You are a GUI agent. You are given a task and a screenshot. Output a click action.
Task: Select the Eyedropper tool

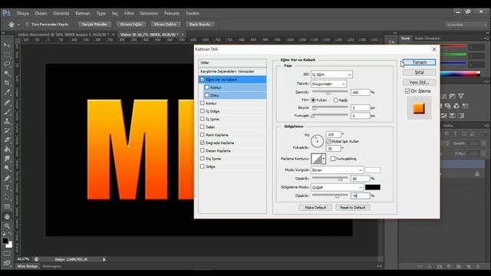pyautogui.click(x=7, y=92)
